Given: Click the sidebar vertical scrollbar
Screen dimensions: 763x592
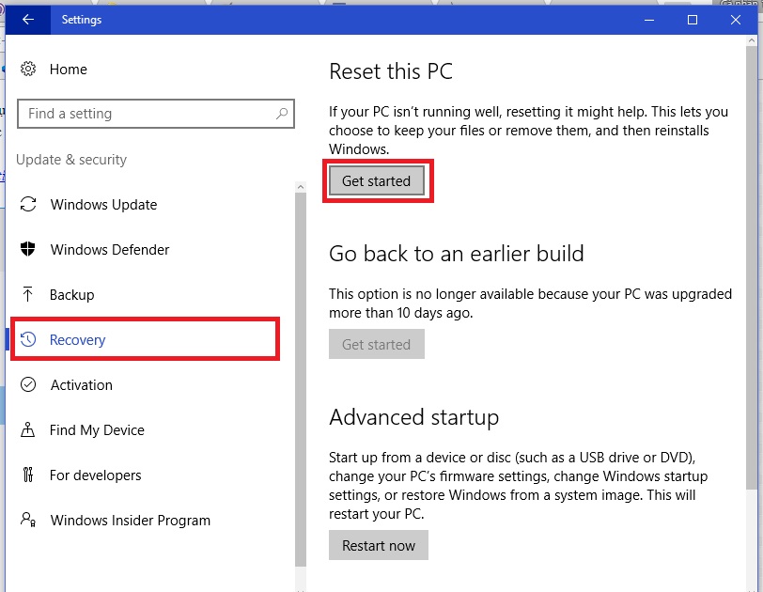Looking at the screenshot, I should (301, 376).
